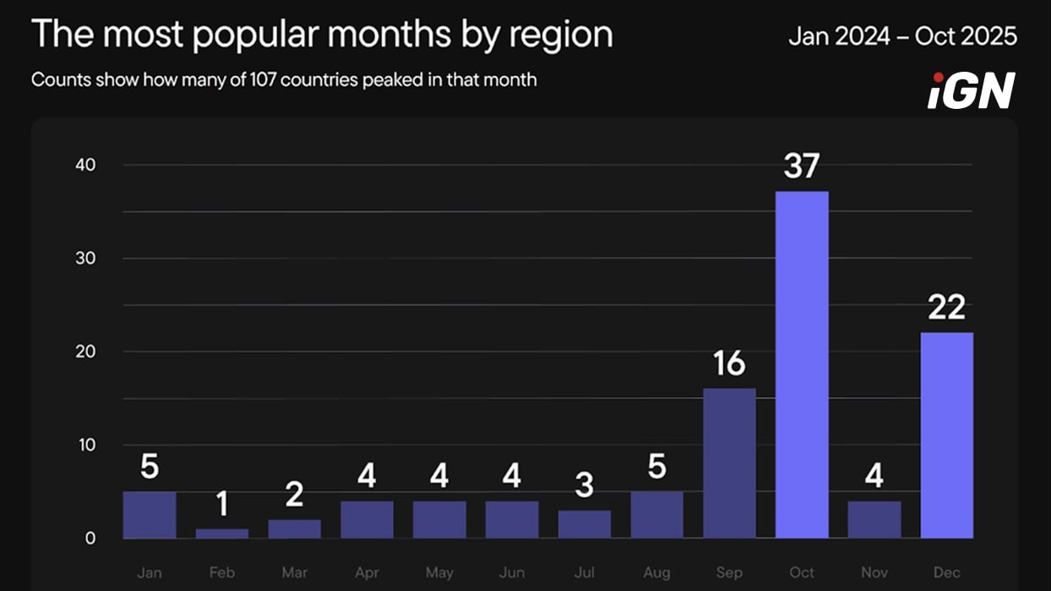This screenshot has height=591, width=1051.
Task: Click the January bar
Action: [150, 515]
